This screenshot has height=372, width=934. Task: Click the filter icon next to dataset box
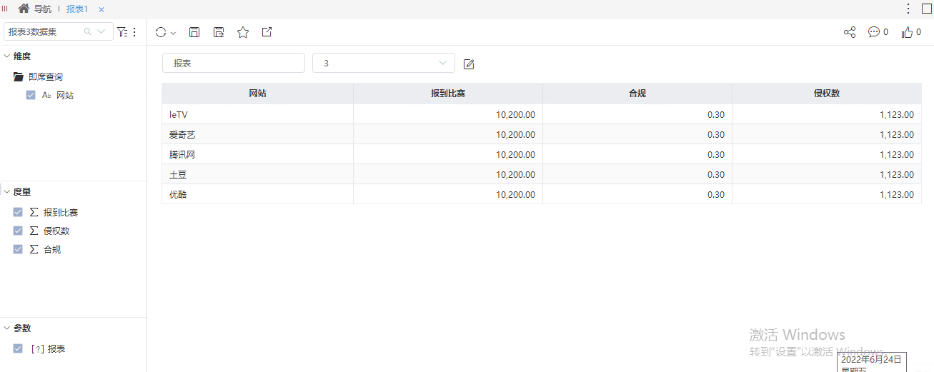[x=122, y=32]
